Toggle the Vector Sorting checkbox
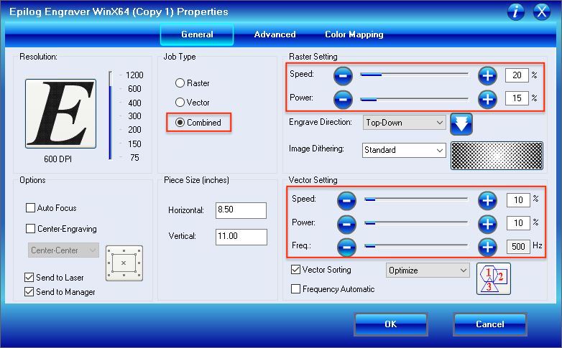Image resolution: width=562 pixels, height=348 pixels. [295, 270]
